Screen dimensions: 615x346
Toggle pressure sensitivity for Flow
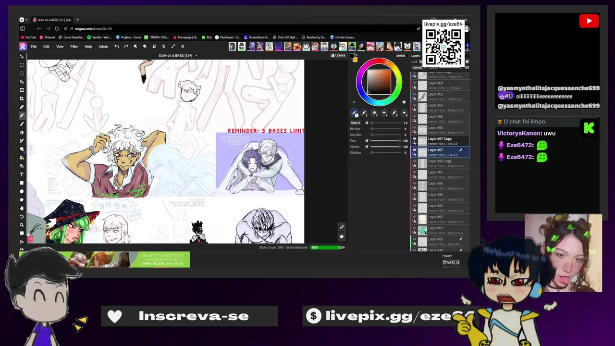tap(367, 141)
